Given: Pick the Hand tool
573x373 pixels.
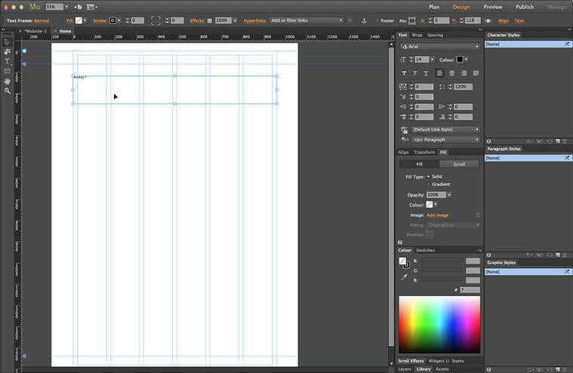Looking at the screenshot, I should coord(7,81).
